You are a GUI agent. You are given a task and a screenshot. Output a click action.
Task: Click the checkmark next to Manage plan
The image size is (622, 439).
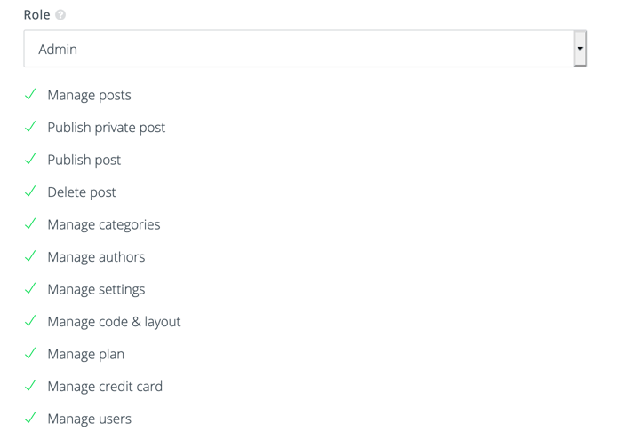pyautogui.click(x=30, y=353)
